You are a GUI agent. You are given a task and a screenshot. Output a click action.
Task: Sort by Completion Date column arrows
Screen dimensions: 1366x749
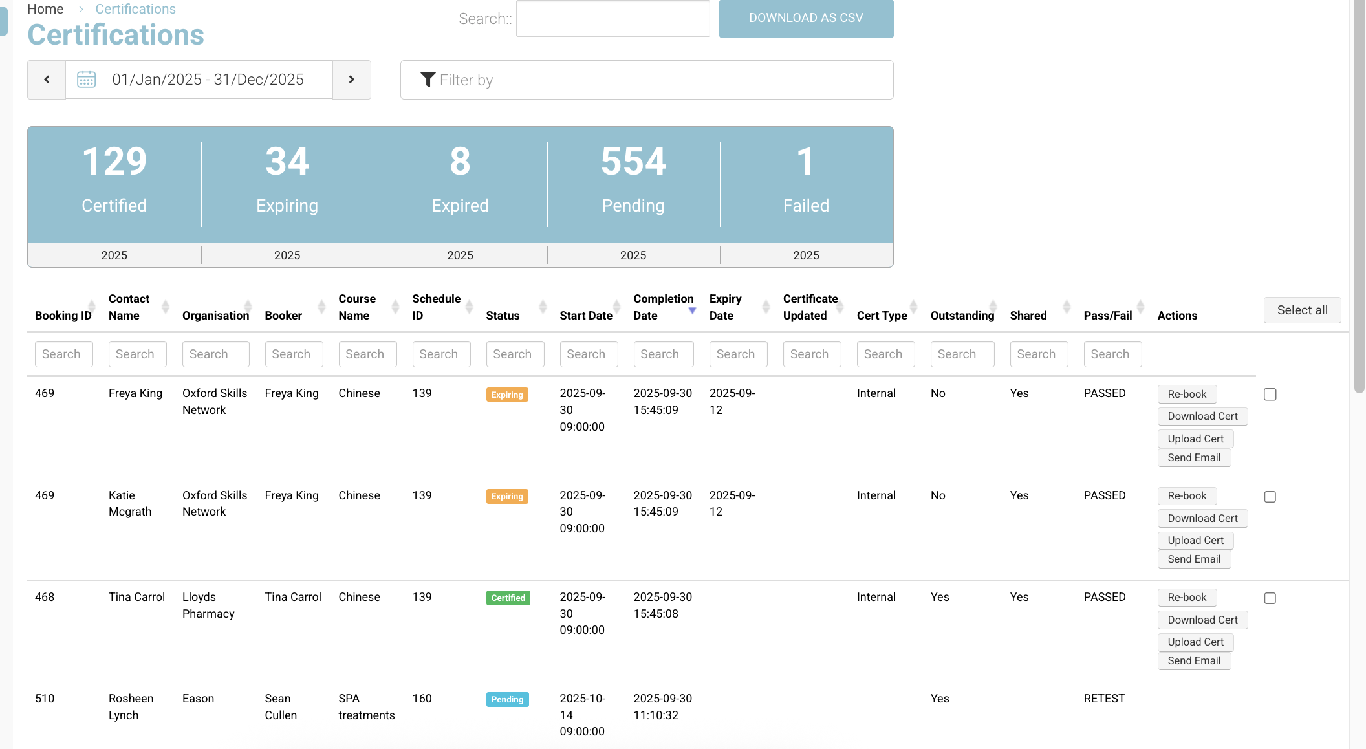[692, 309]
